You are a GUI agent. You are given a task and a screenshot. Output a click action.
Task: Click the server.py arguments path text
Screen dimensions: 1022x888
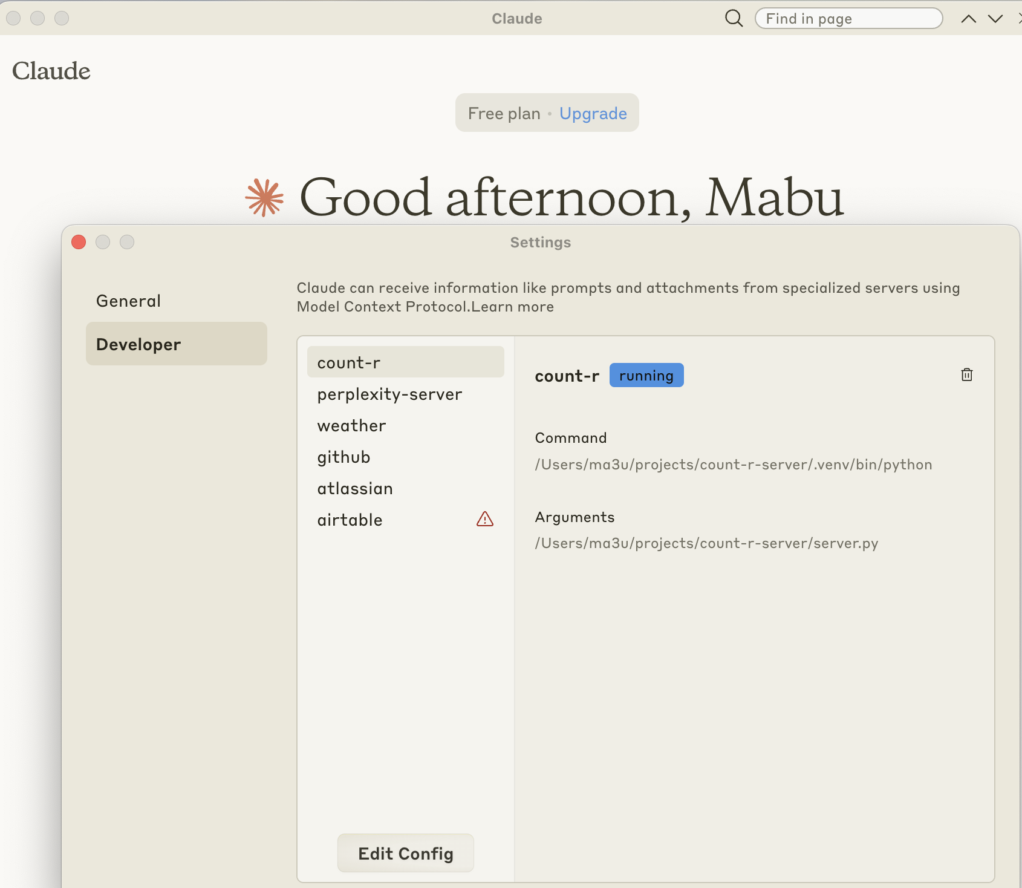[706, 543]
